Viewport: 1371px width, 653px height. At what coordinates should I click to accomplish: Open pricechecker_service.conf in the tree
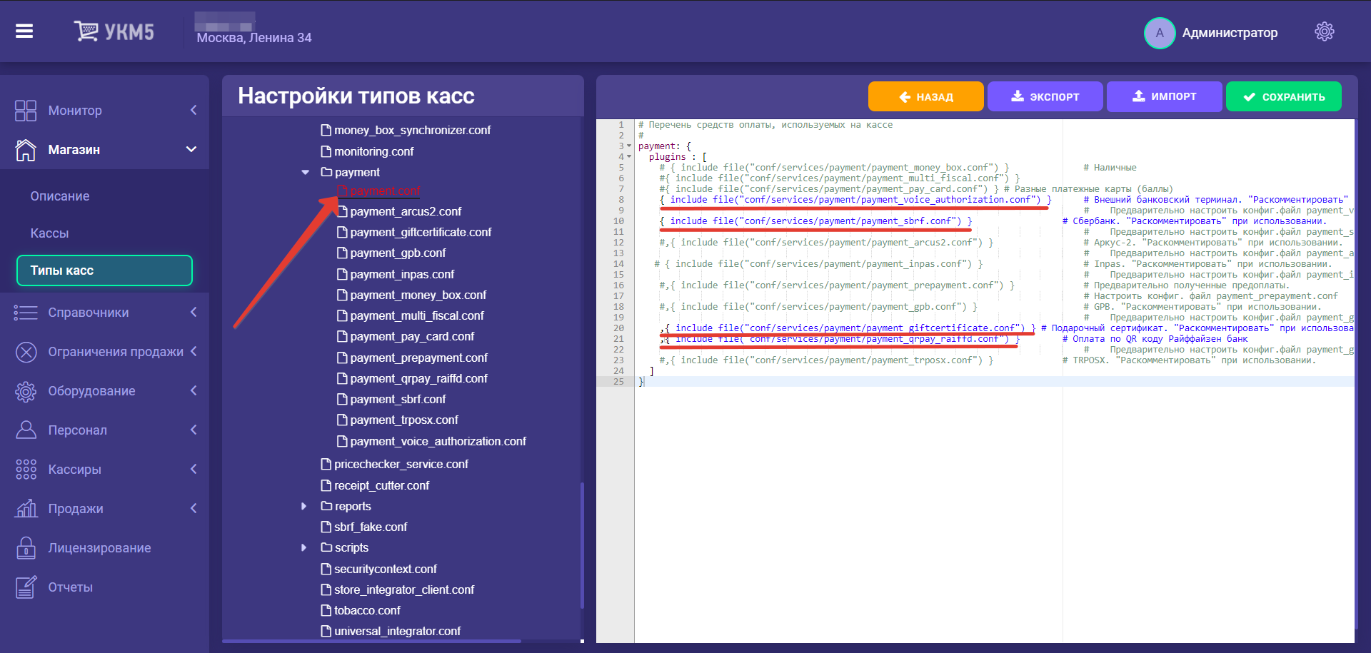[x=401, y=464]
